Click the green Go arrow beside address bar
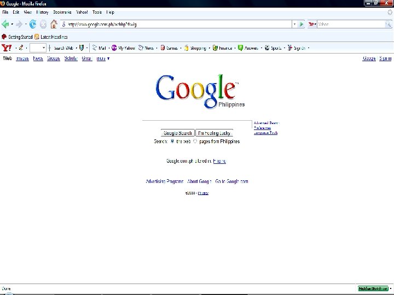Screen dimensions: 394x295 coord(301,25)
